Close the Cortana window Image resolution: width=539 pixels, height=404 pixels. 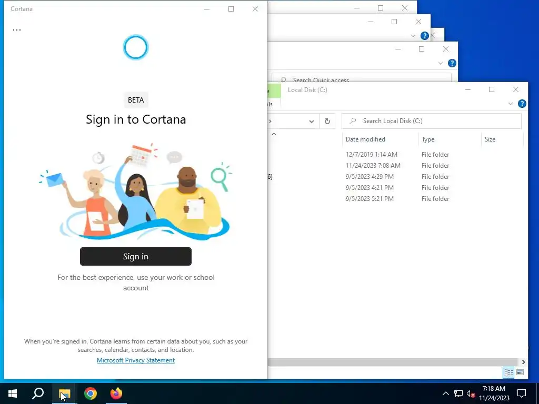(255, 9)
